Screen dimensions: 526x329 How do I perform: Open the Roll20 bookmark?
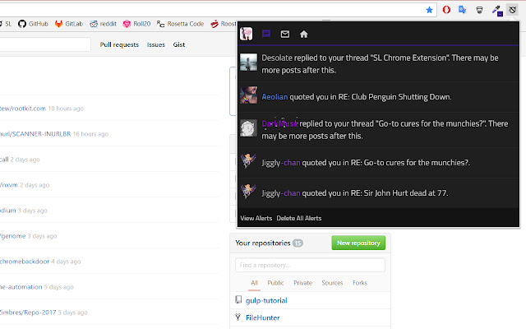click(x=136, y=24)
